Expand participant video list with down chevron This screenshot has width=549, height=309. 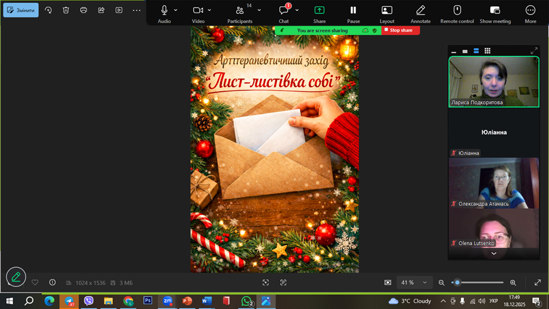494,254
